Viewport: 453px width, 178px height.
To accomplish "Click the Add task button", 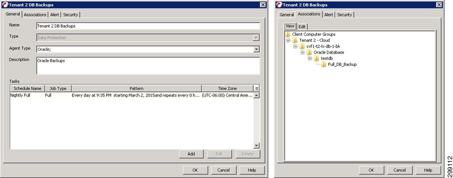I will [191, 154].
